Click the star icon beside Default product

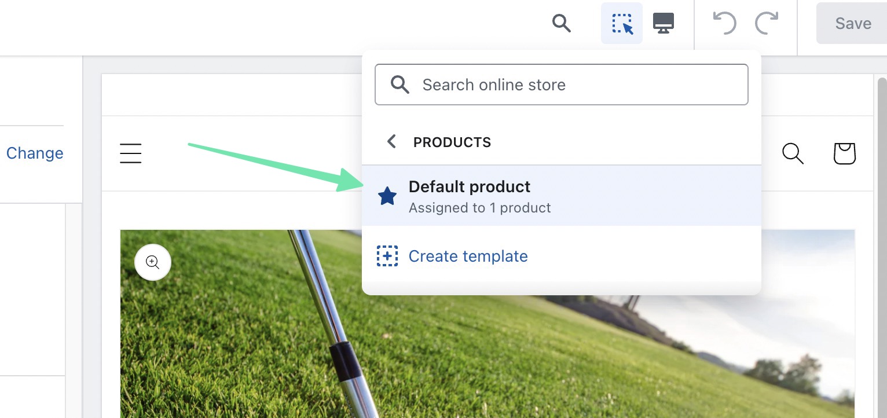[x=387, y=196]
